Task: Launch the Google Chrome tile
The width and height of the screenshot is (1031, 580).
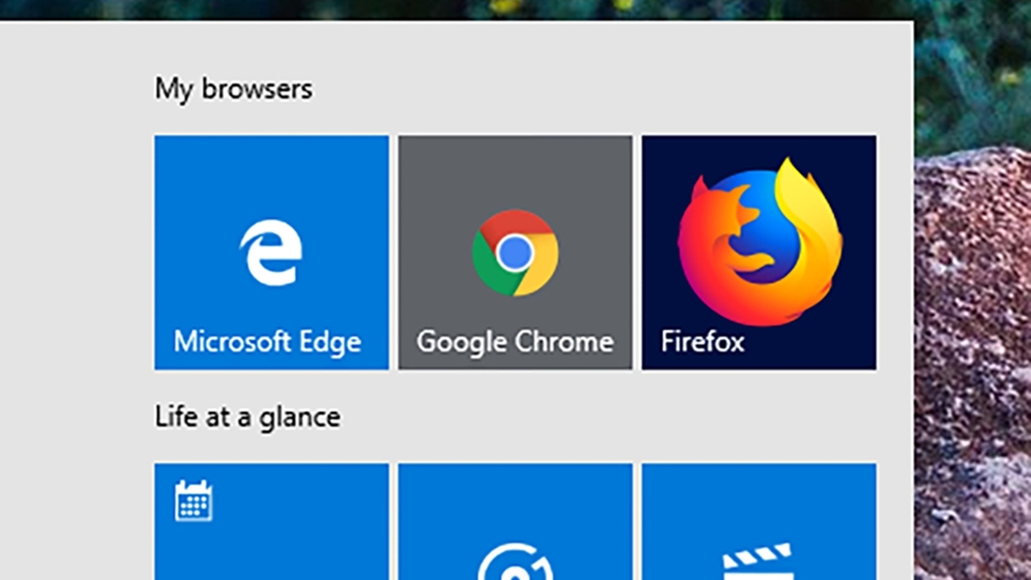Action: pyautogui.click(x=515, y=252)
